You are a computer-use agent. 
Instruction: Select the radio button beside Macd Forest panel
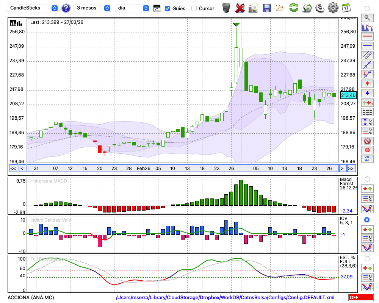click(x=367, y=179)
